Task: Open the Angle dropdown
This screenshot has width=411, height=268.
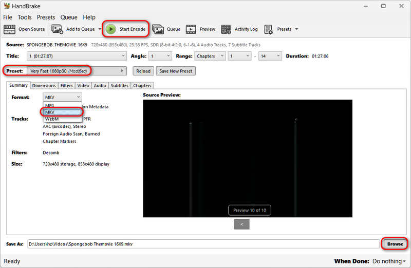Action: (160, 56)
